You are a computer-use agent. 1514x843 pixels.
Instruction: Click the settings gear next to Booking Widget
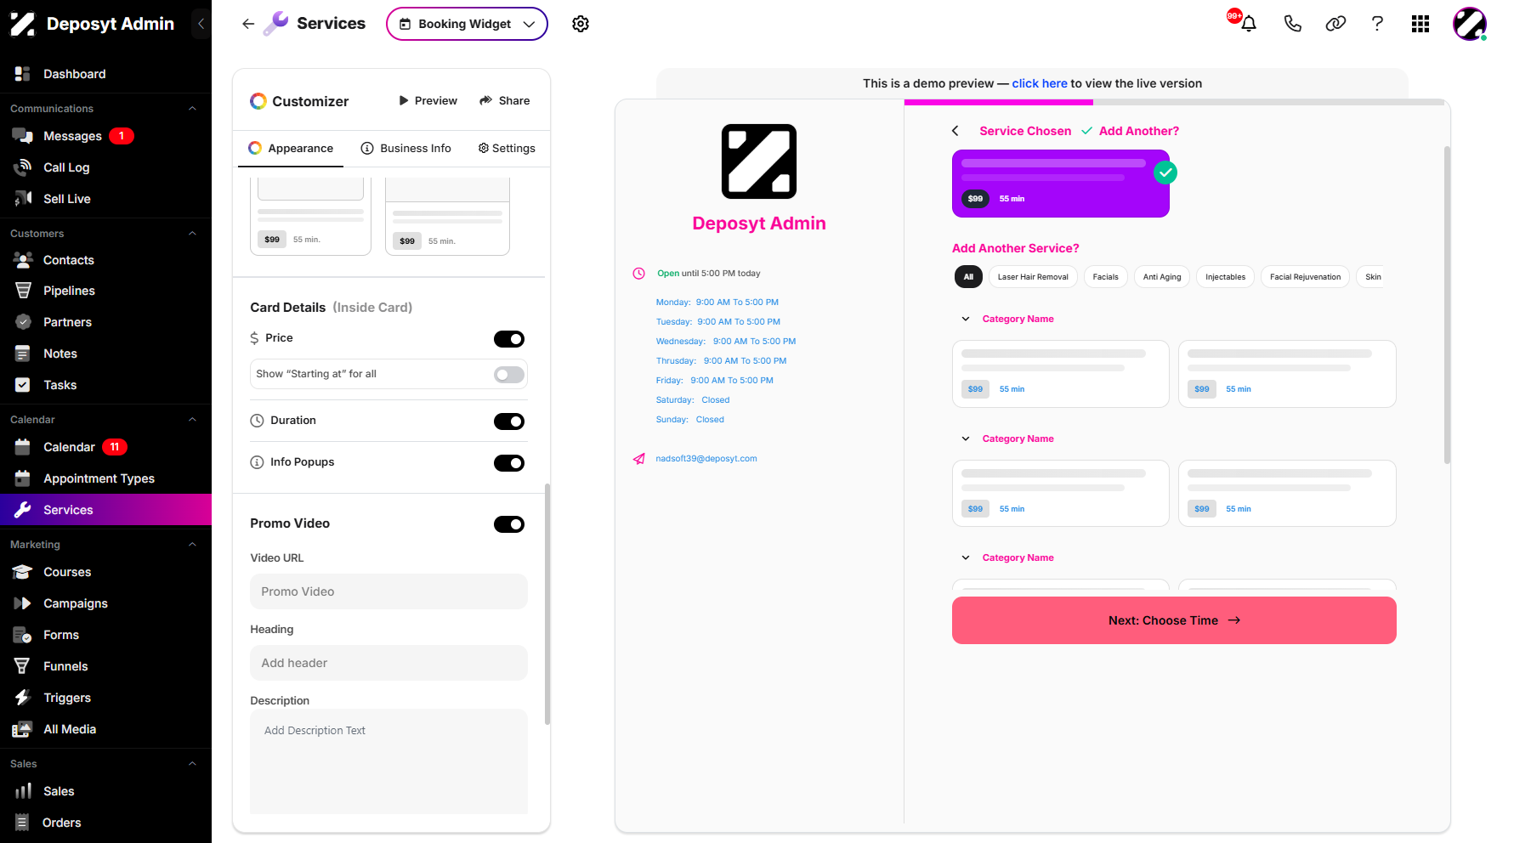tap(581, 24)
